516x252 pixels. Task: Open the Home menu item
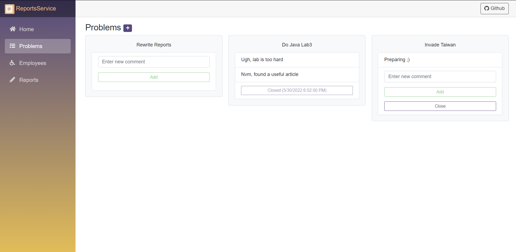[x=38, y=29]
